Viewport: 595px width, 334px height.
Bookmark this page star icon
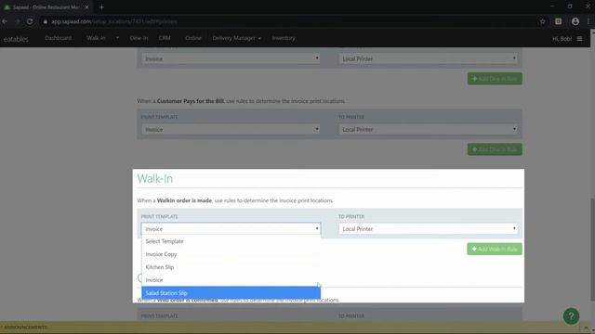(543, 21)
